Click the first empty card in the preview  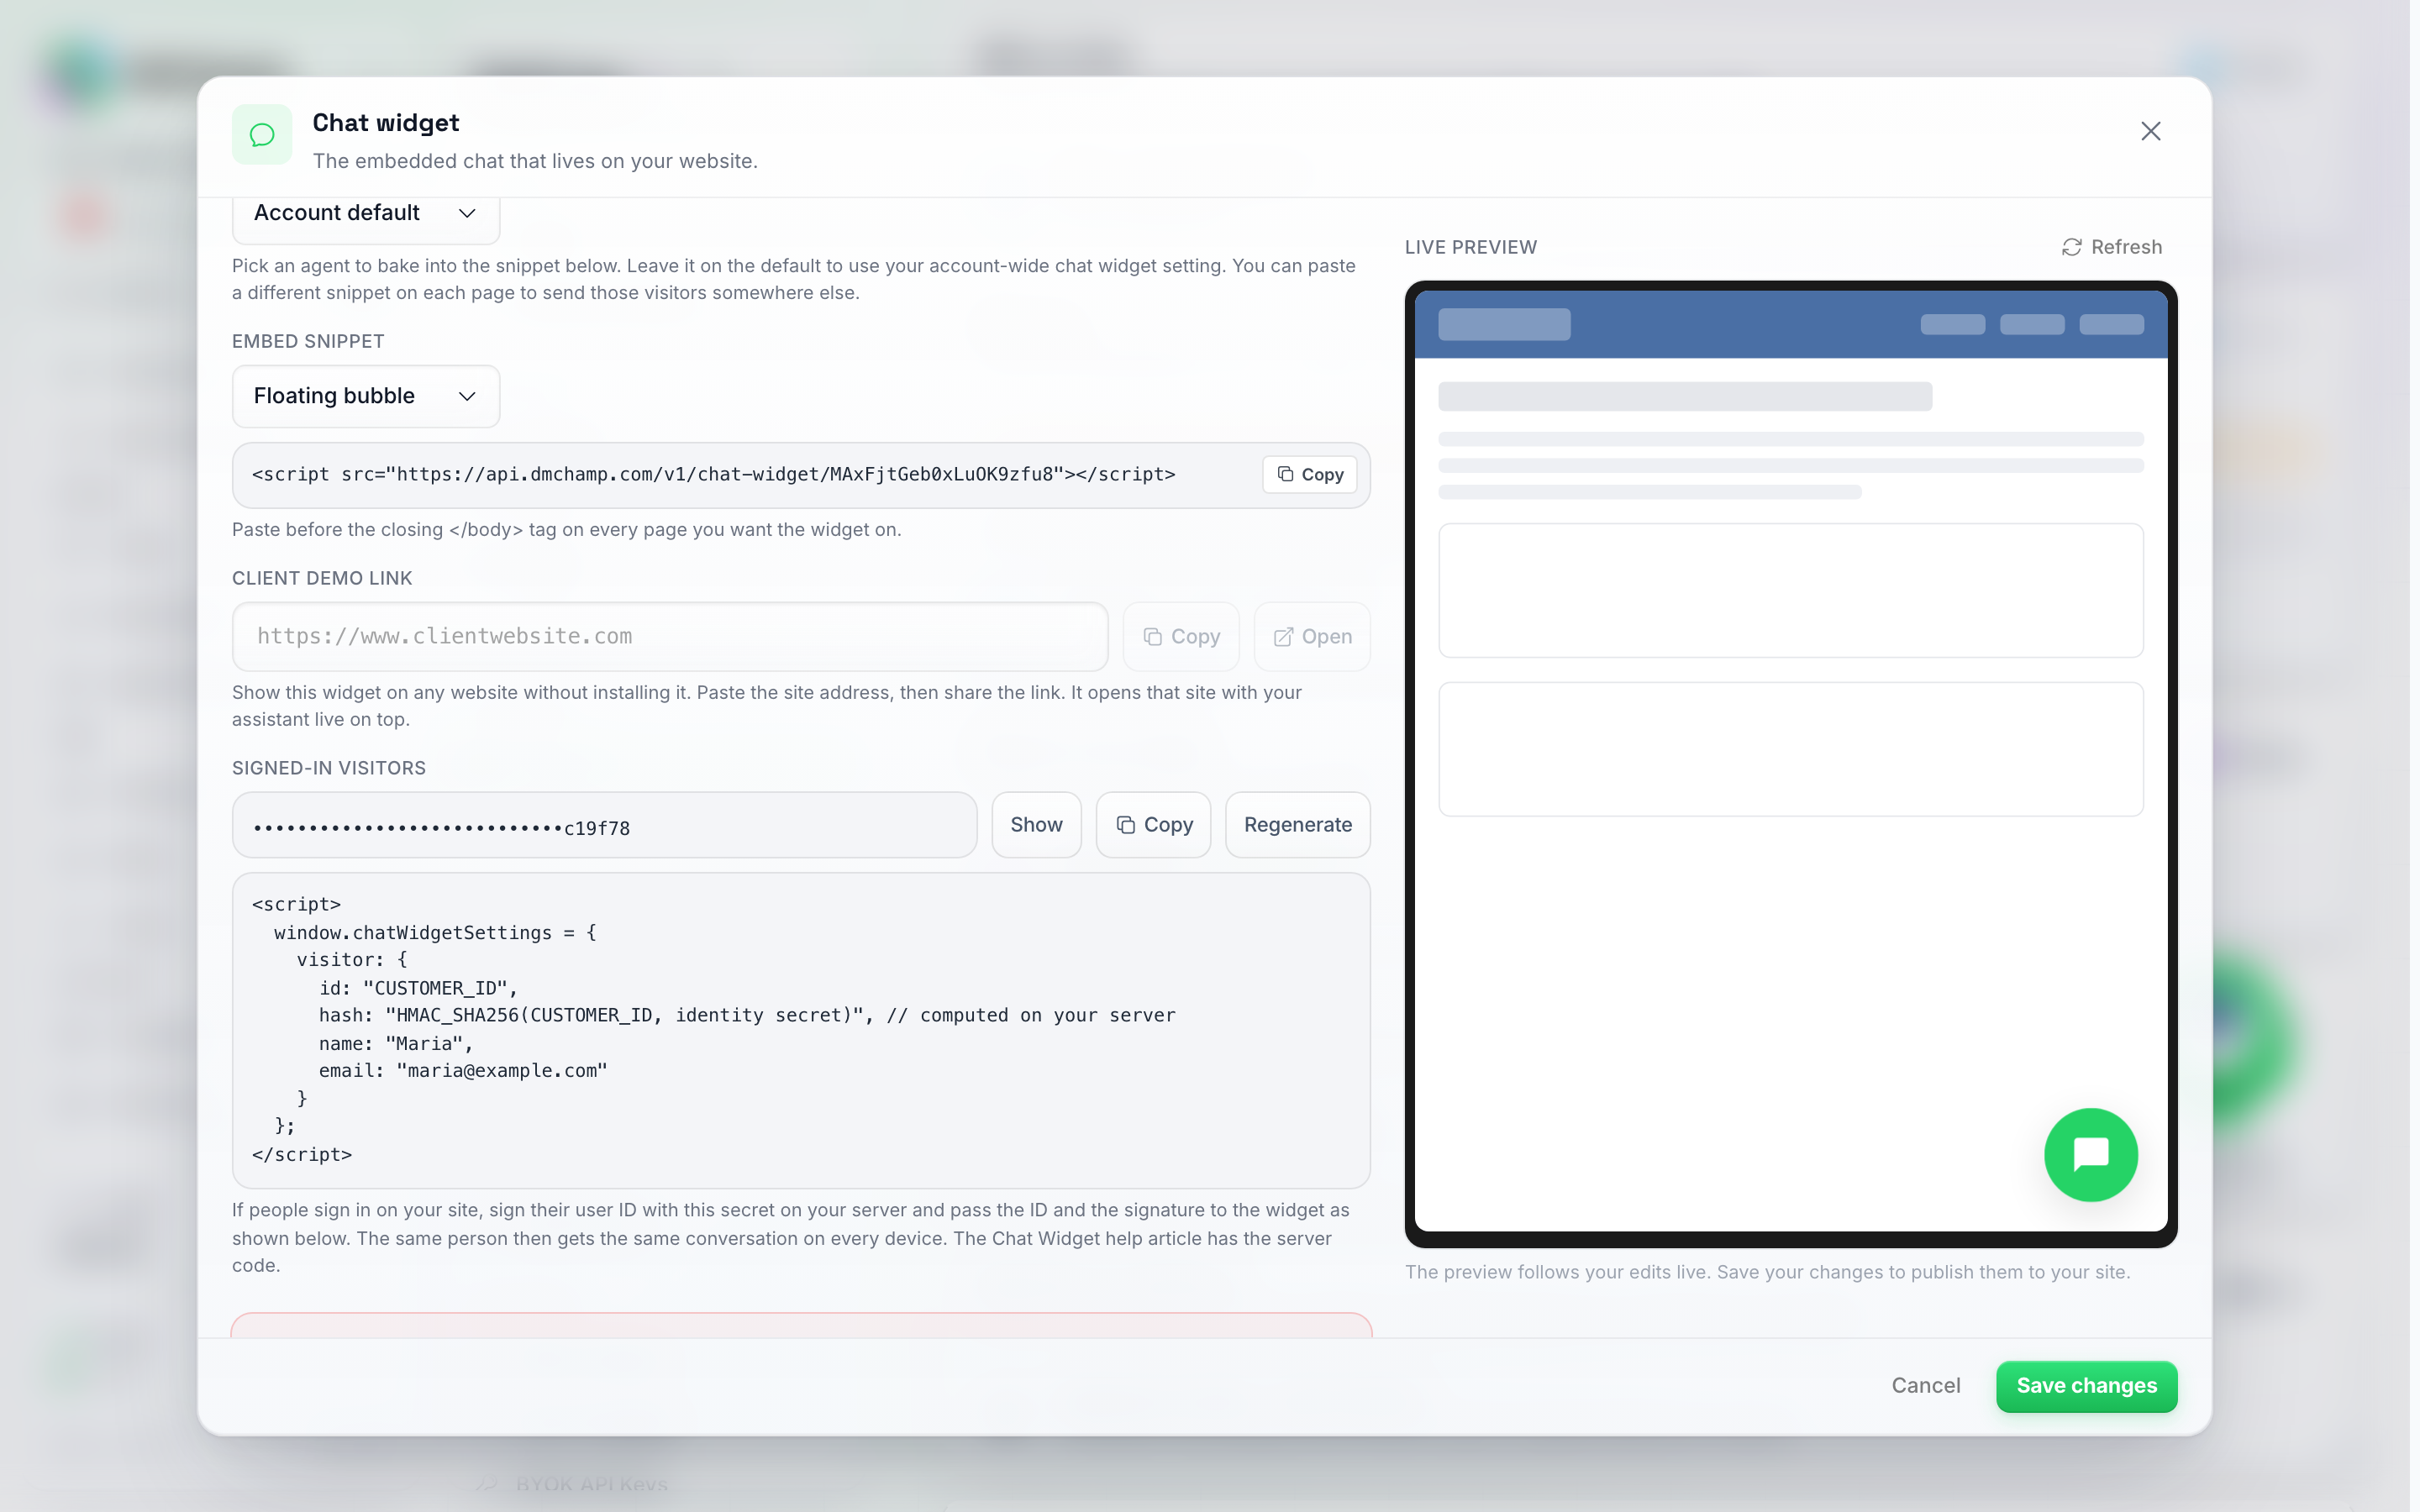pyautogui.click(x=1790, y=590)
